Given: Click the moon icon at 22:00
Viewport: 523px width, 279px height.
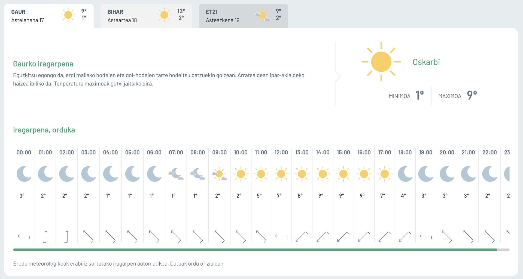Looking at the screenshot, I should pos(489,174).
